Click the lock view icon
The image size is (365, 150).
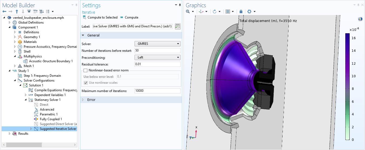[241, 12]
